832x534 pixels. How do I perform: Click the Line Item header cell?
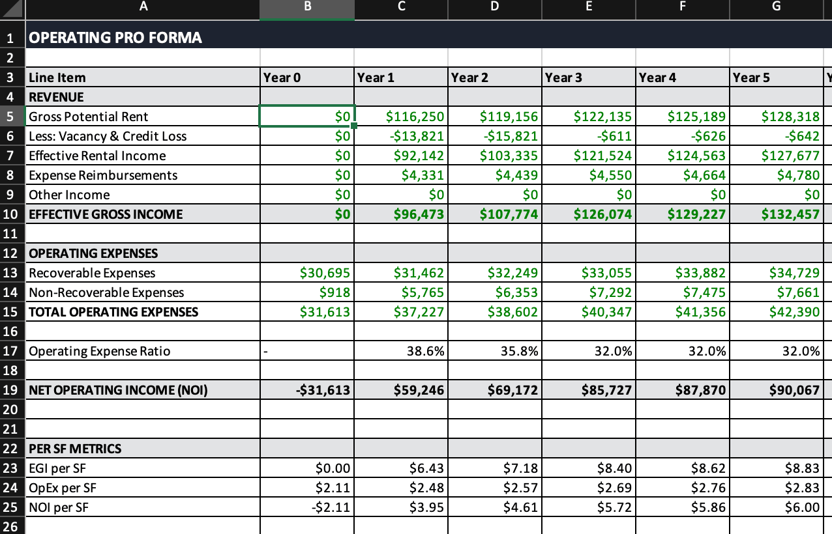coord(143,77)
